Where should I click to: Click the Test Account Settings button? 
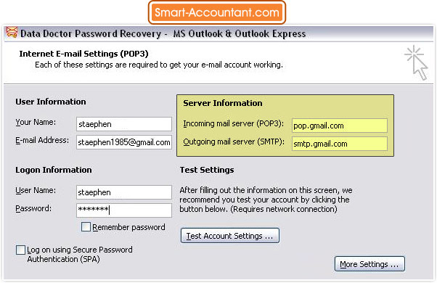(230, 236)
